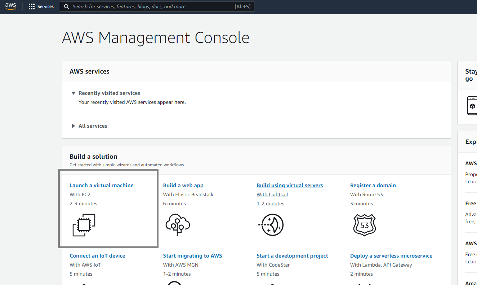Focus the AWS search input field

pos(151,6)
